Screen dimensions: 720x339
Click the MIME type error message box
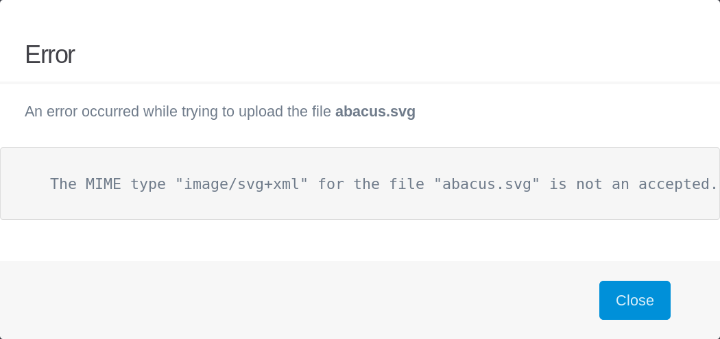point(360,184)
